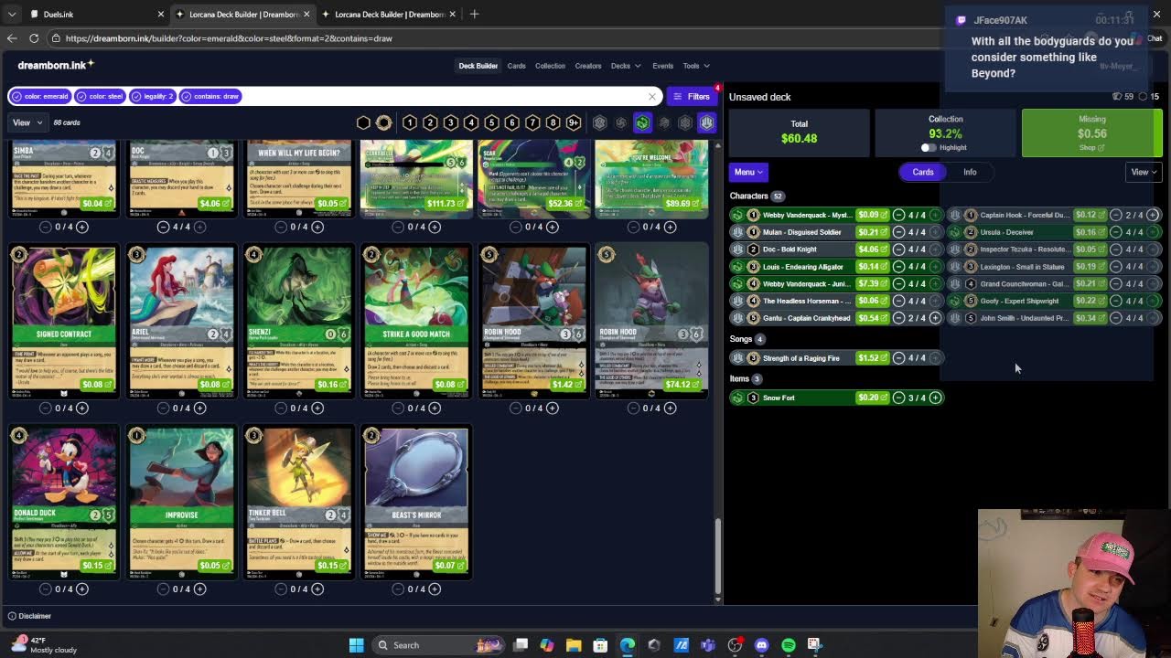1171x658 pixels.
Task: Filter cards by ink cost 1
Action: point(410,122)
